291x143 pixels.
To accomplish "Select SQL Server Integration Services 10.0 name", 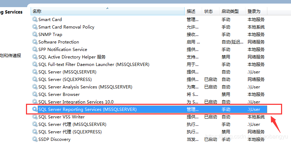I will pos(76,102).
